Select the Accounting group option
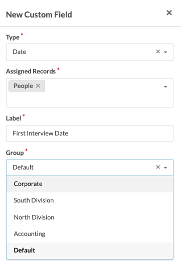Image resolution: width=181 pixels, height=270 pixels. pyautogui.click(x=90, y=234)
